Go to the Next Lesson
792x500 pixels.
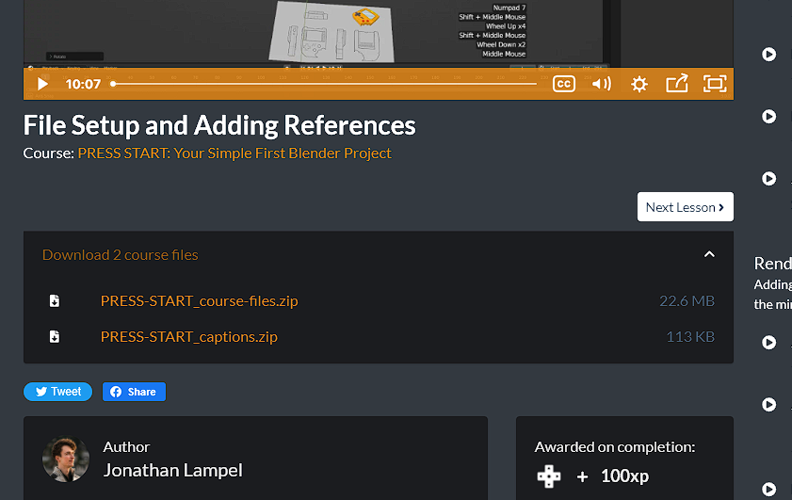pyautogui.click(x=685, y=207)
